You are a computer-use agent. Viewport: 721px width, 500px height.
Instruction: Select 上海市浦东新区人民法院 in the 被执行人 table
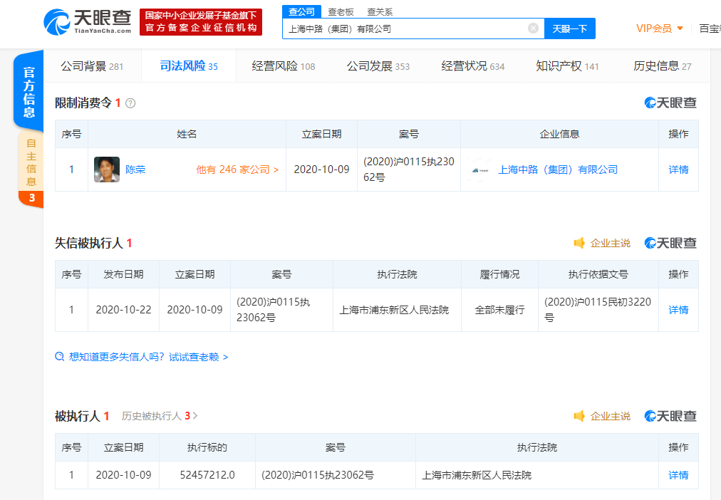tap(477, 475)
